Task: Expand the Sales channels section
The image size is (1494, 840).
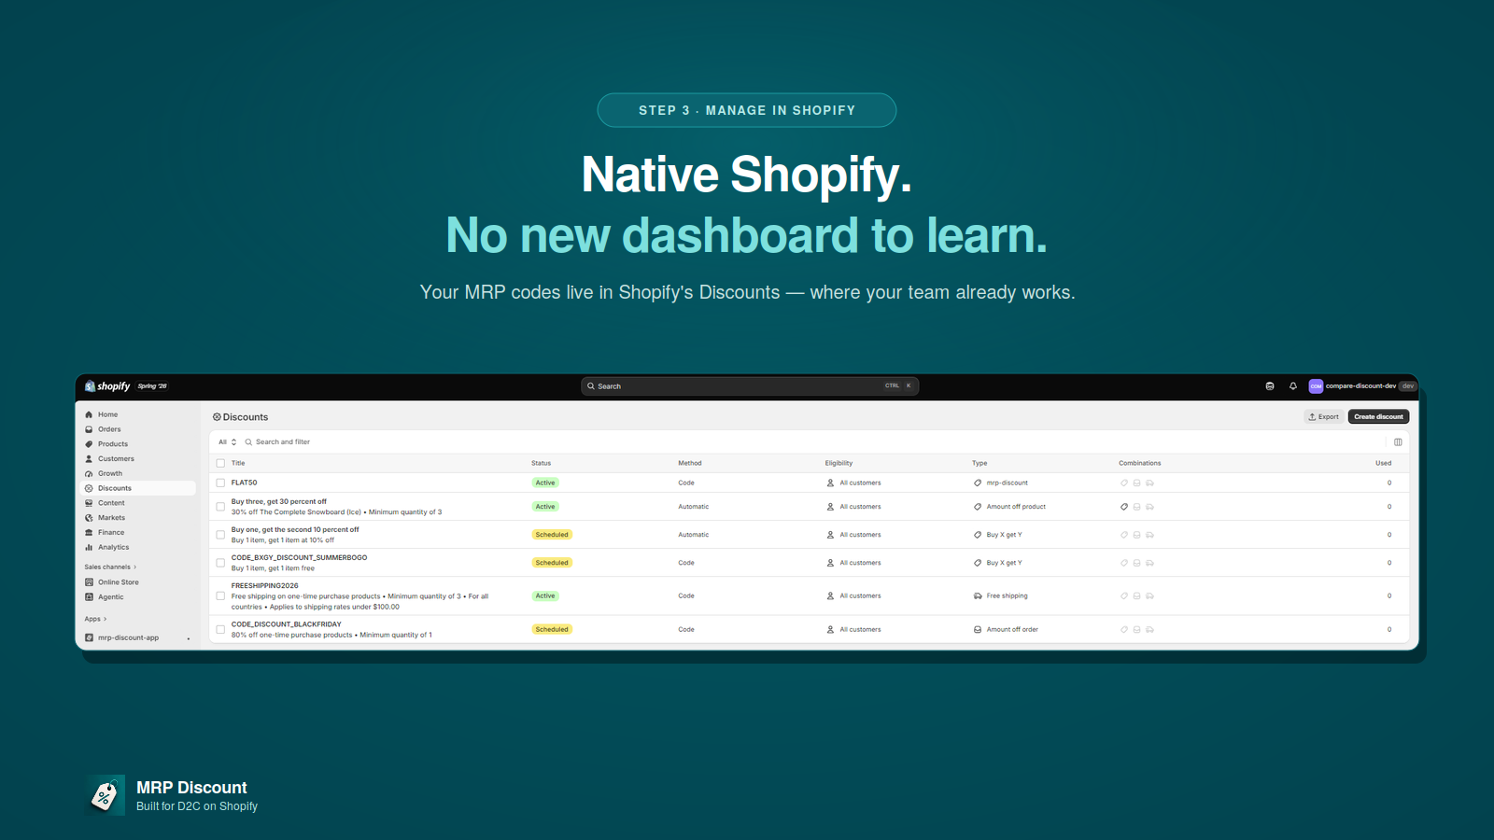Action: click(110, 567)
